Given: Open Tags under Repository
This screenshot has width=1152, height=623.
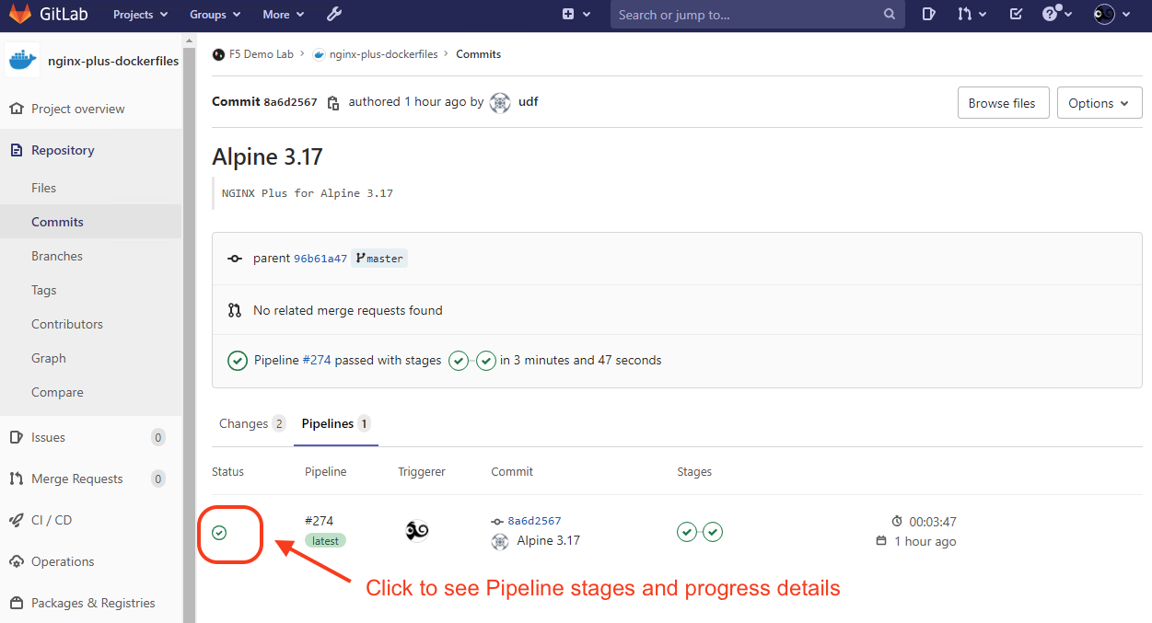Looking at the screenshot, I should [x=43, y=290].
